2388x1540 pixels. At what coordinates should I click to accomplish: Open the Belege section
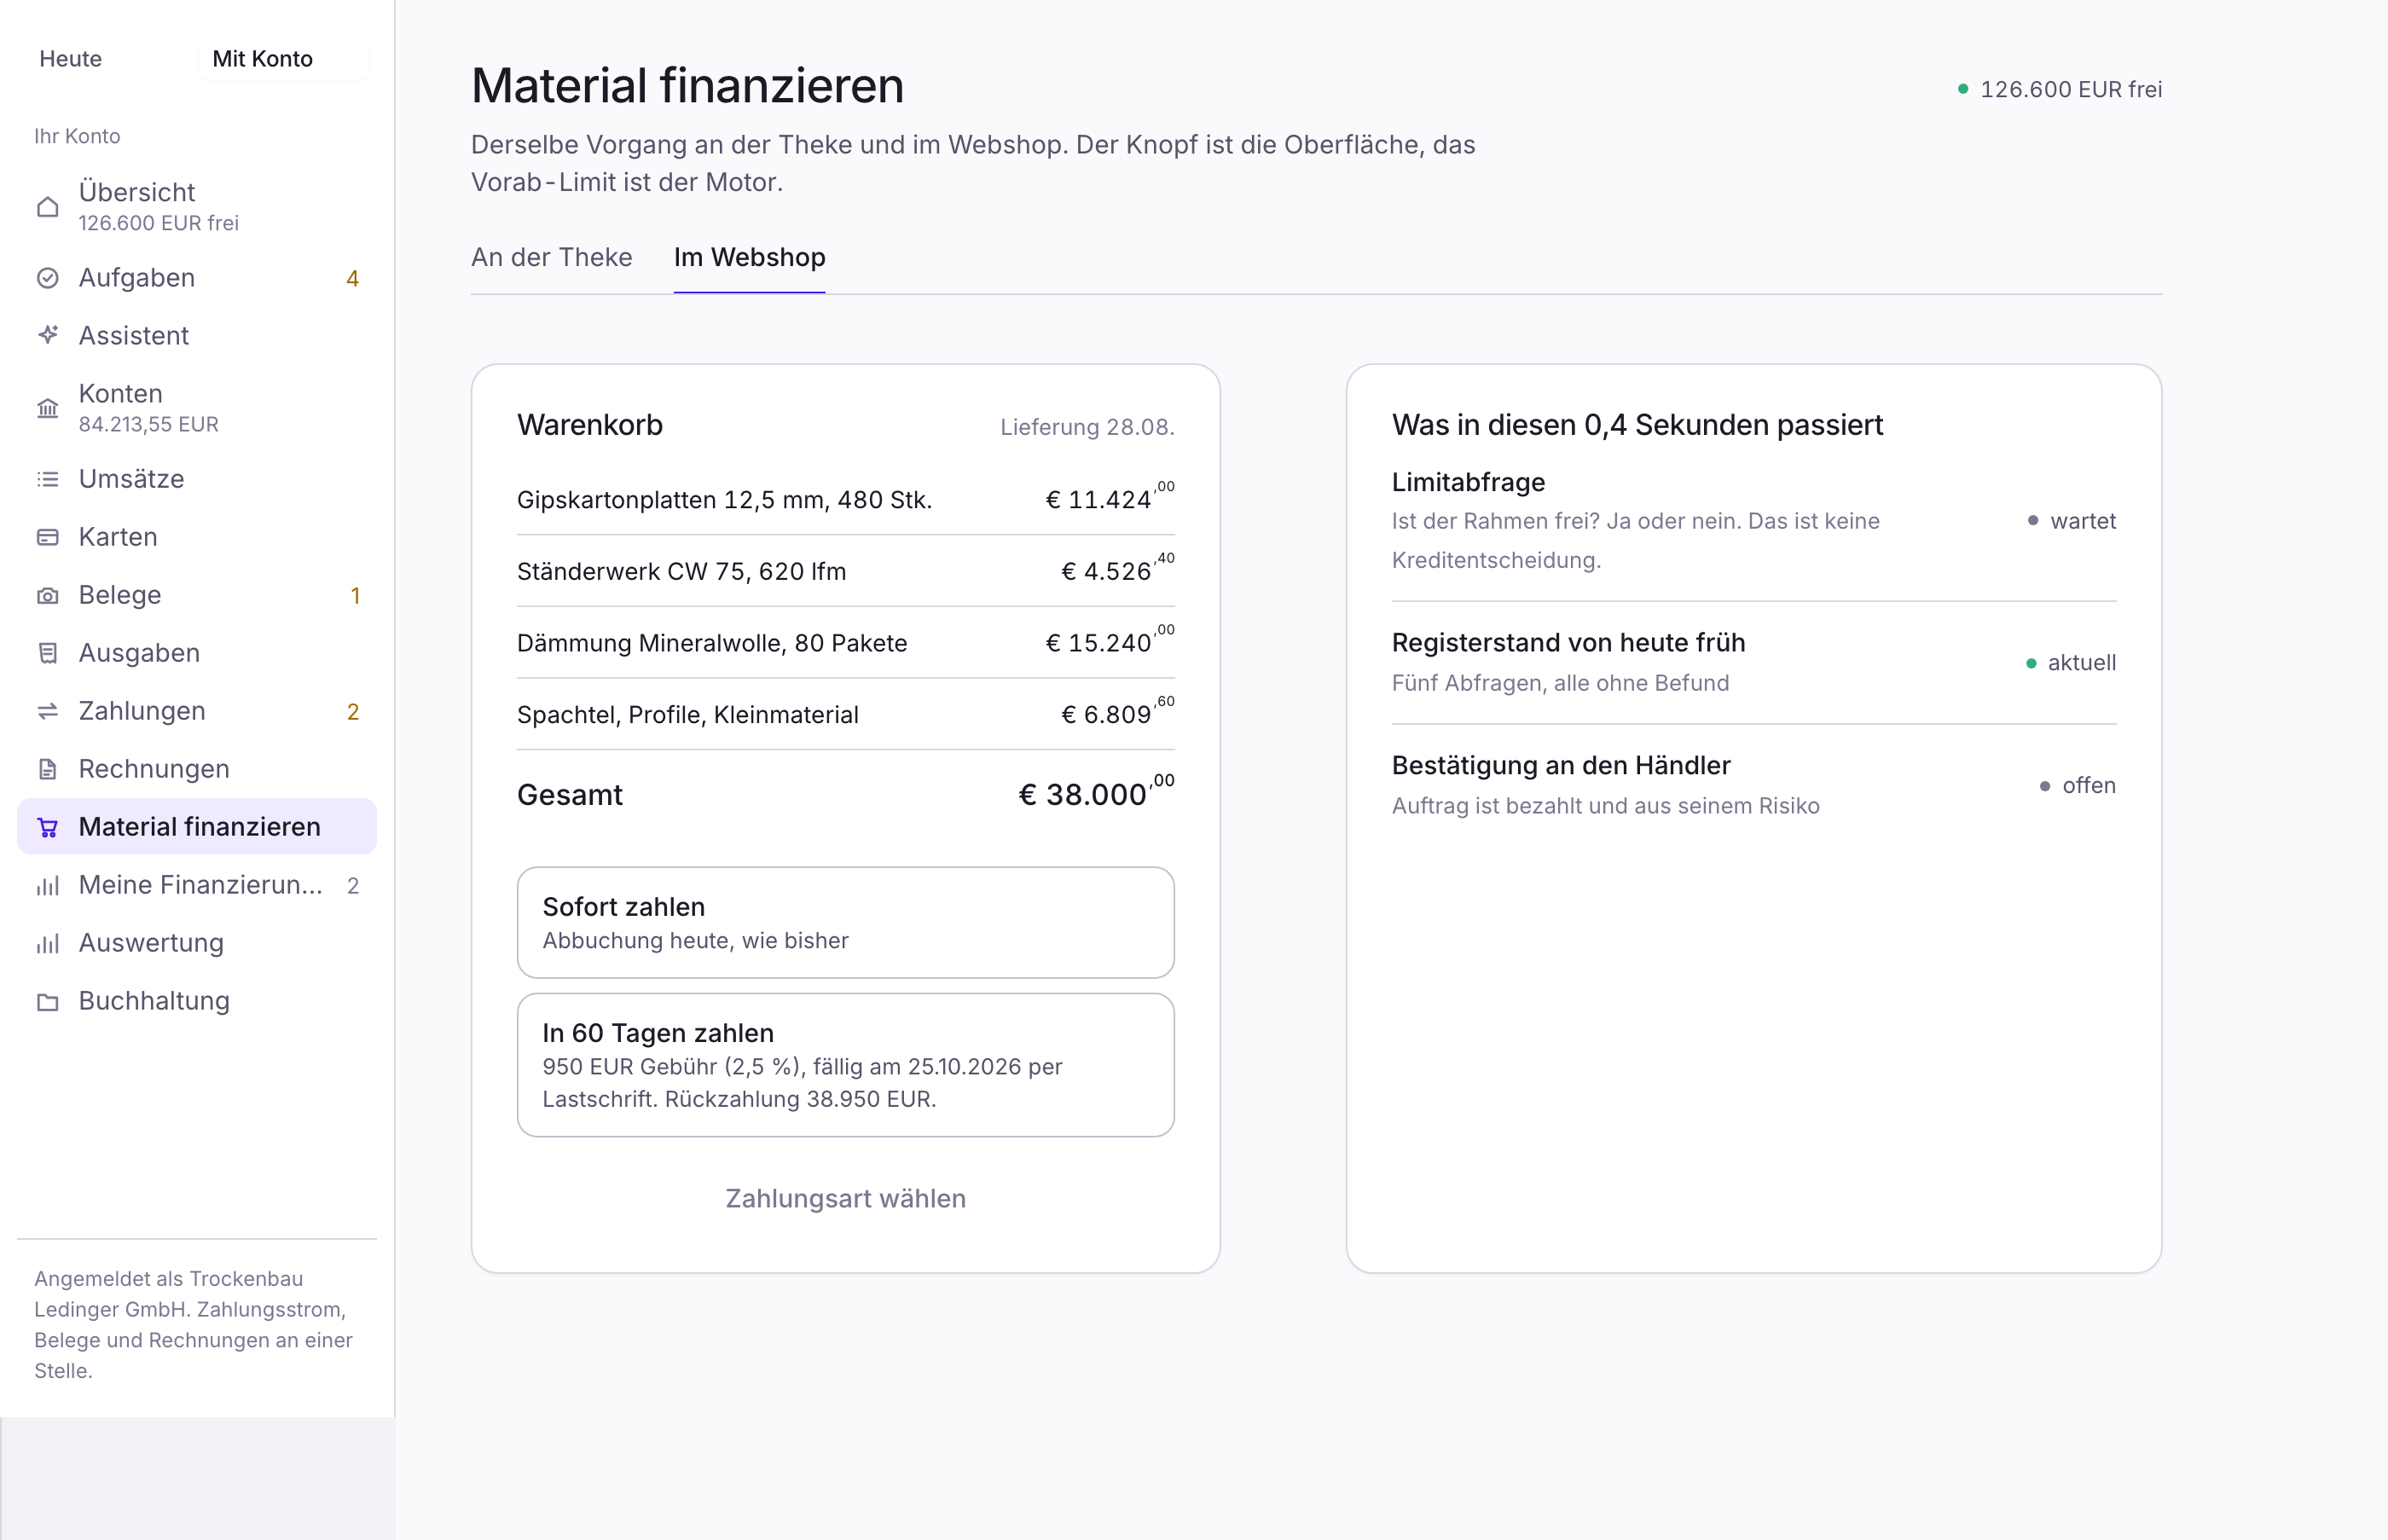197,595
